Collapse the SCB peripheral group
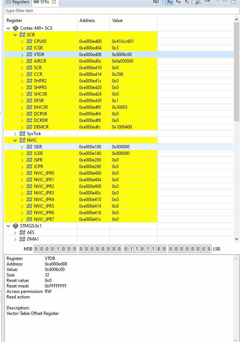 point(15,35)
